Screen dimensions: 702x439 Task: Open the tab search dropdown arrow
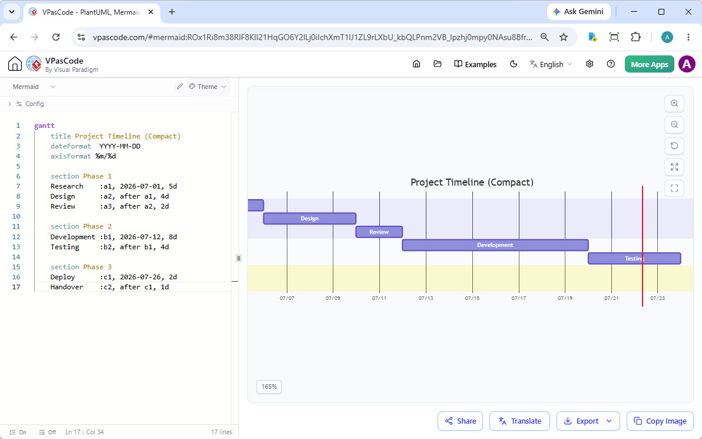click(12, 12)
